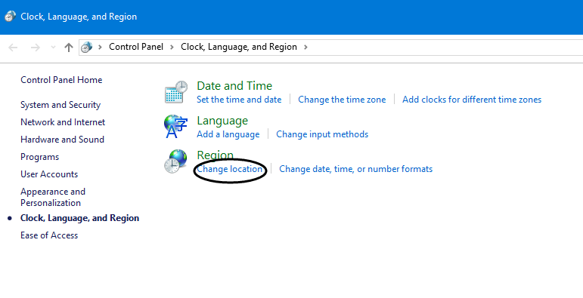Click the window title bar clock icon

[10, 17]
